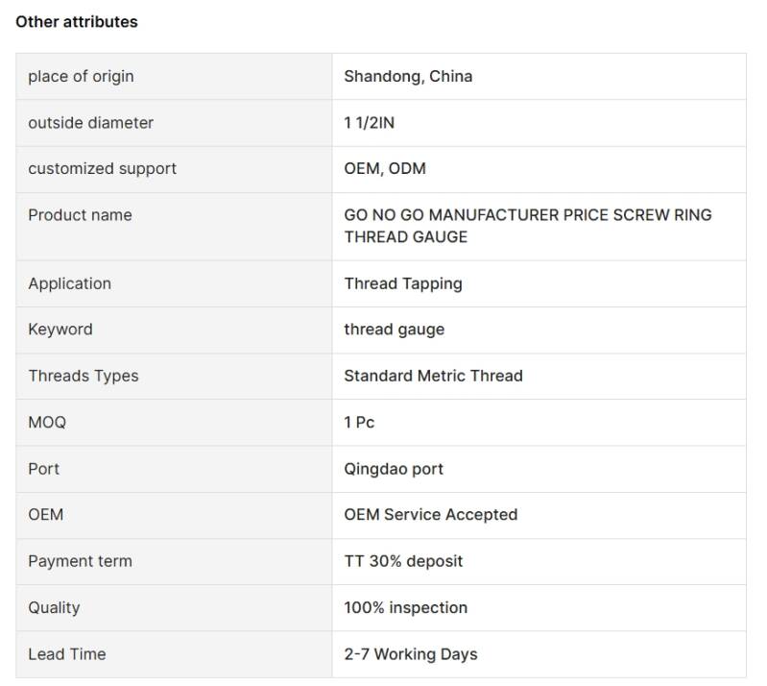Click the "Thread Tapping" application value
767x686 pixels.
coord(403,283)
